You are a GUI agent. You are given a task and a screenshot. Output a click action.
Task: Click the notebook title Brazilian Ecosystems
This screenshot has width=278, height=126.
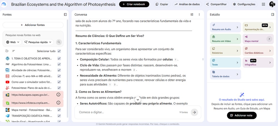click(x=63, y=4)
